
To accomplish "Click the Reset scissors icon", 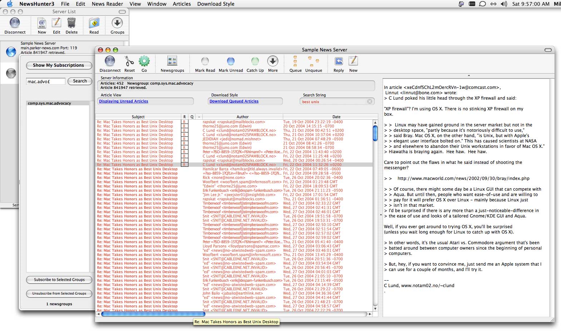I will pyautogui.click(x=129, y=61).
